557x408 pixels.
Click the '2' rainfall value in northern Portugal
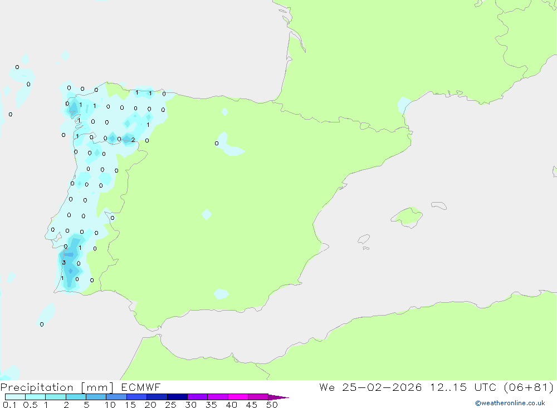(133, 140)
